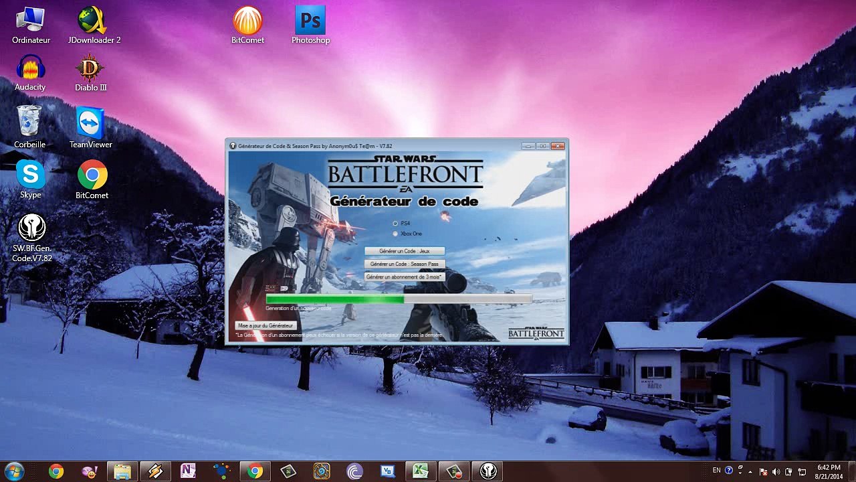Screen dimensions: 856x482
Task: Launch JDownloader 2 from the desktop
Action: [x=94, y=25]
